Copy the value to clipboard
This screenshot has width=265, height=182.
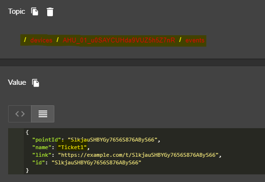pyautogui.click(x=35, y=83)
